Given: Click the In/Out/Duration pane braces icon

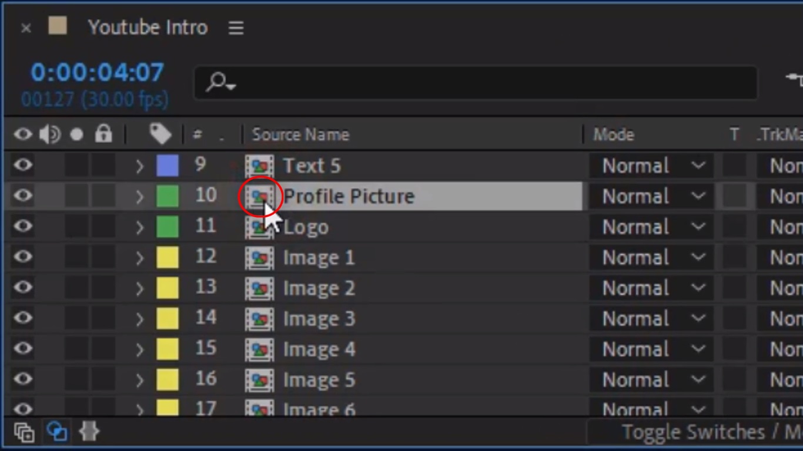Looking at the screenshot, I should tap(89, 432).
